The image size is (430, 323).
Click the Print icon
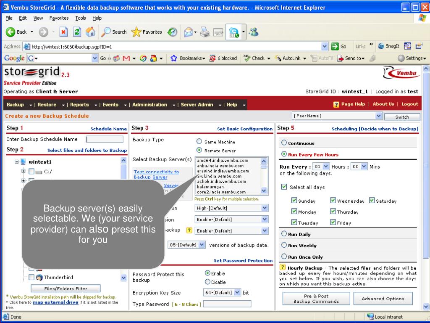pyautogui.click(x=205, y=32)
